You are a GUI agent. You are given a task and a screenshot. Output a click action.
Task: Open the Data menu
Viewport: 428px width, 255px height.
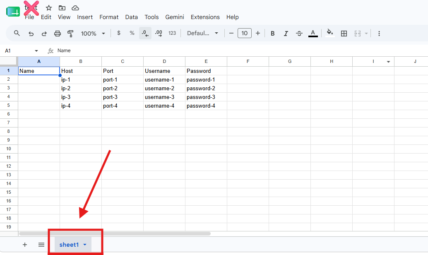point(132,17)
